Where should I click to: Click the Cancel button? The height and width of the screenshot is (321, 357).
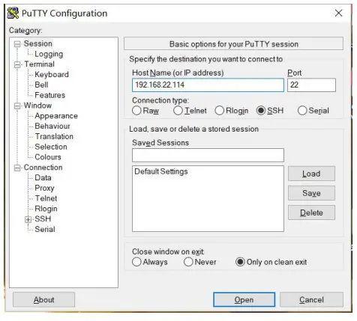pyautogui.click(x=311, y=299)
